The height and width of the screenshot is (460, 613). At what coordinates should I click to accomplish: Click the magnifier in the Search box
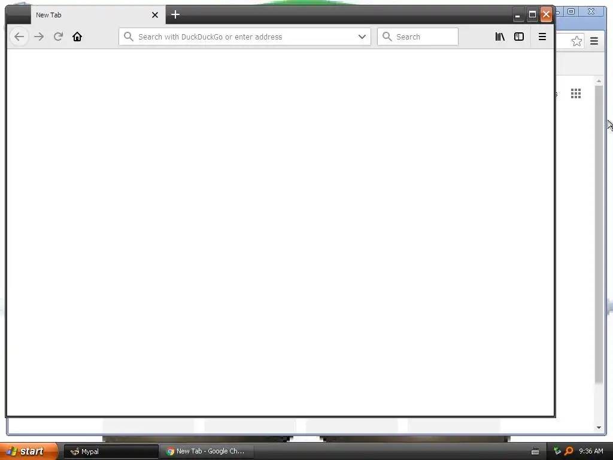[387, 37]
